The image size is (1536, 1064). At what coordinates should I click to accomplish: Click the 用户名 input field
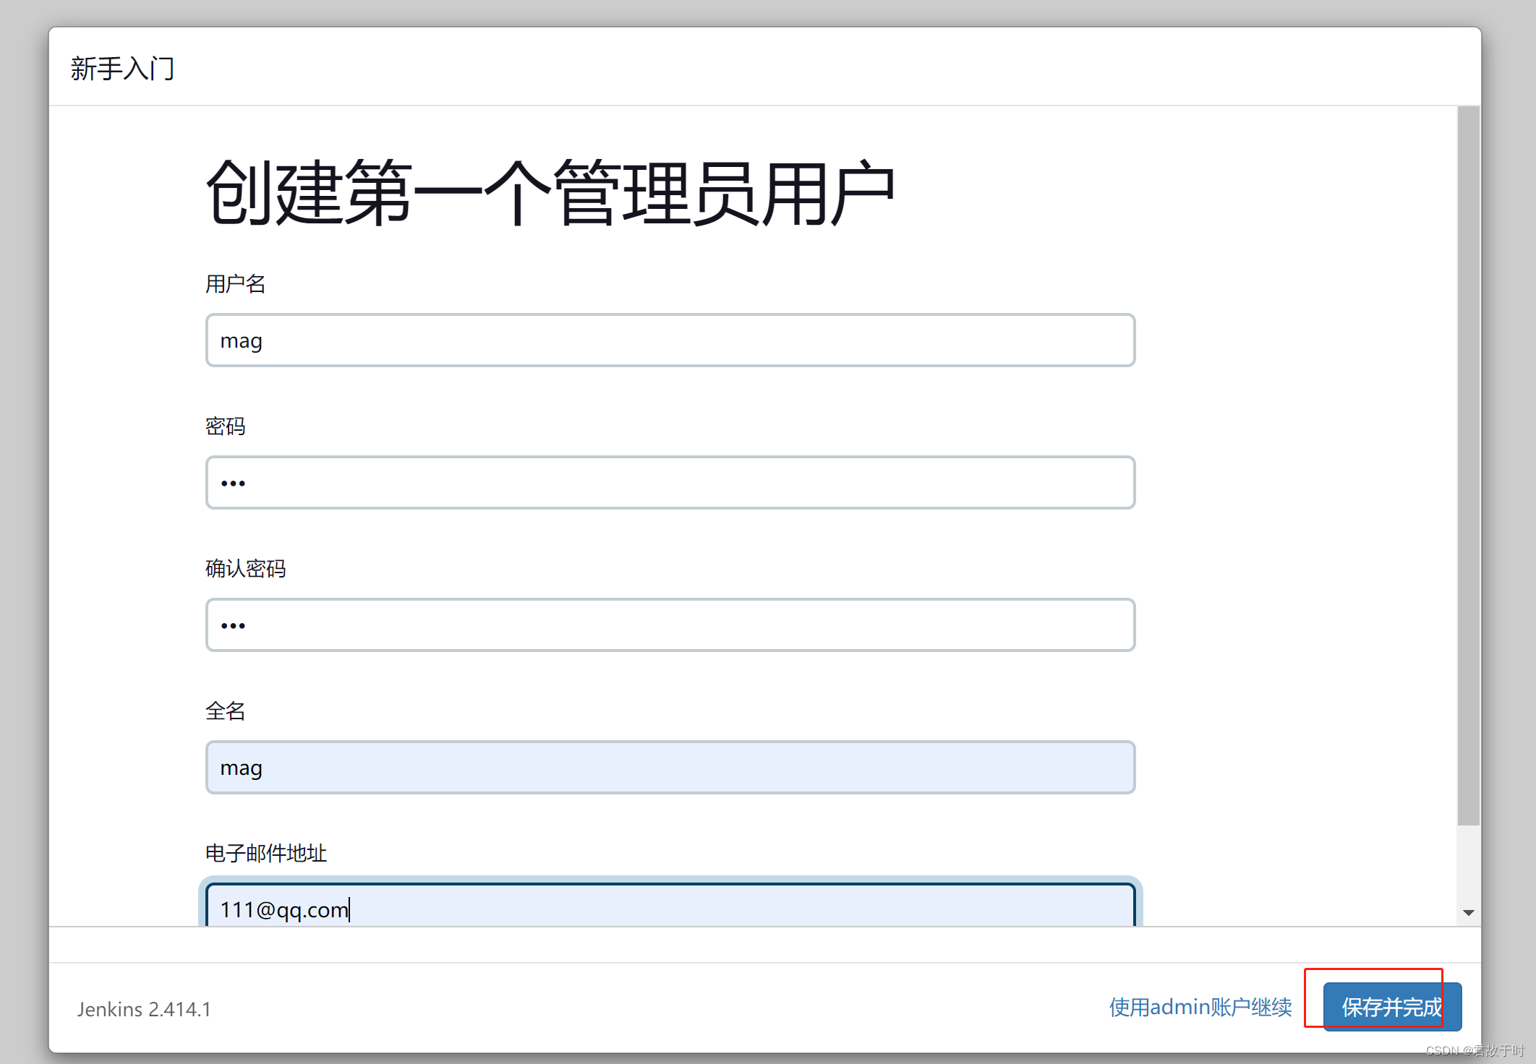[670, 340]
